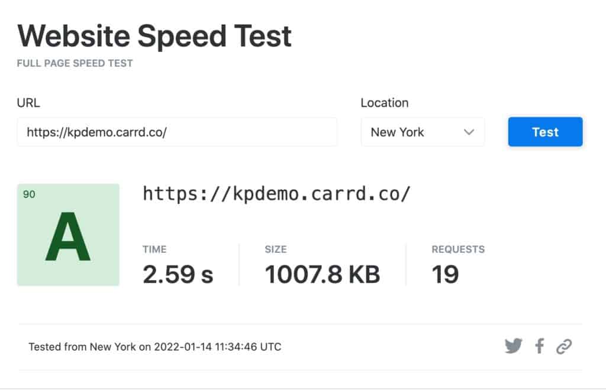
Task: Click the Website Speed Test heading
Action: pos(154,35)
